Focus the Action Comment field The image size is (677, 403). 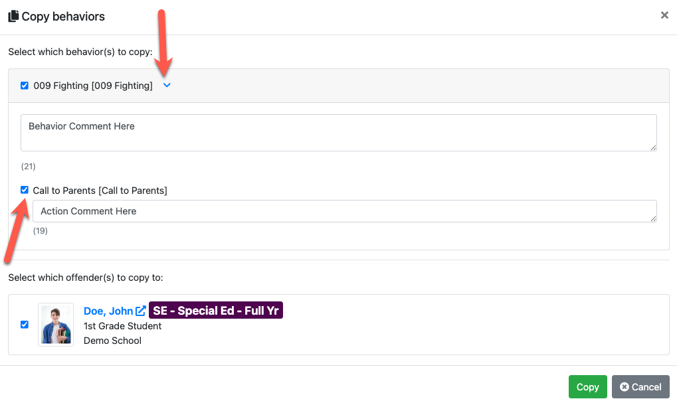(x=344, y=211)
